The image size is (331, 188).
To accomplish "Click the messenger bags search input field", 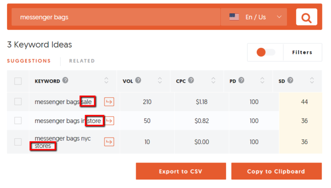I will [116, 17].
